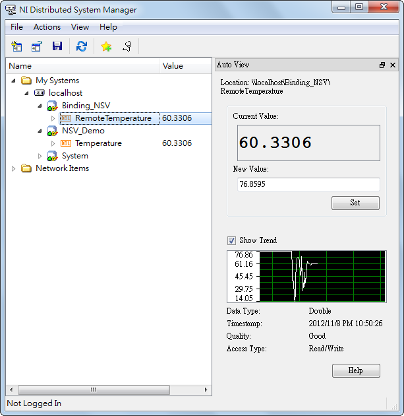The image size is (404, 416).
Task: Click the Value column header
Action: pos(185,66)
